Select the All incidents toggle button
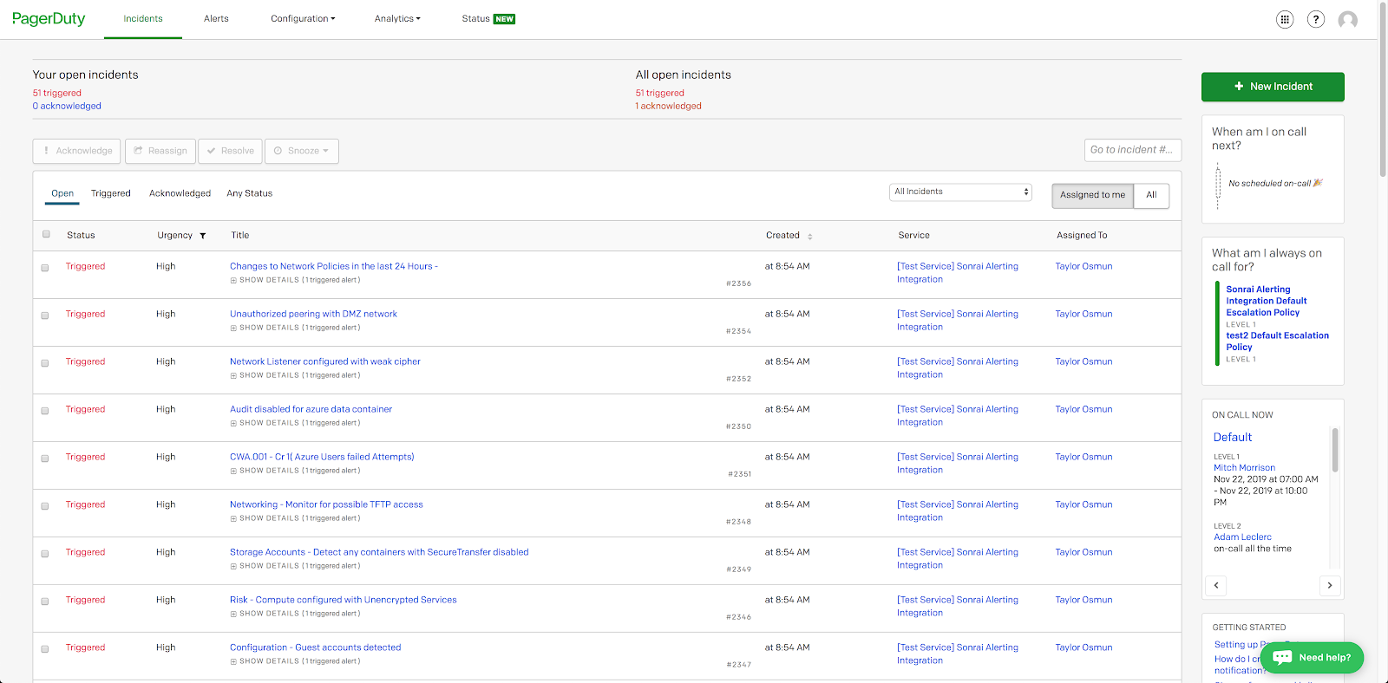The image size is (1388, 683). tap(1151, 195)
